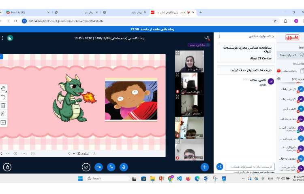
Task: Select the hand pan tool on the whiteboard
Action: point(3,89)
